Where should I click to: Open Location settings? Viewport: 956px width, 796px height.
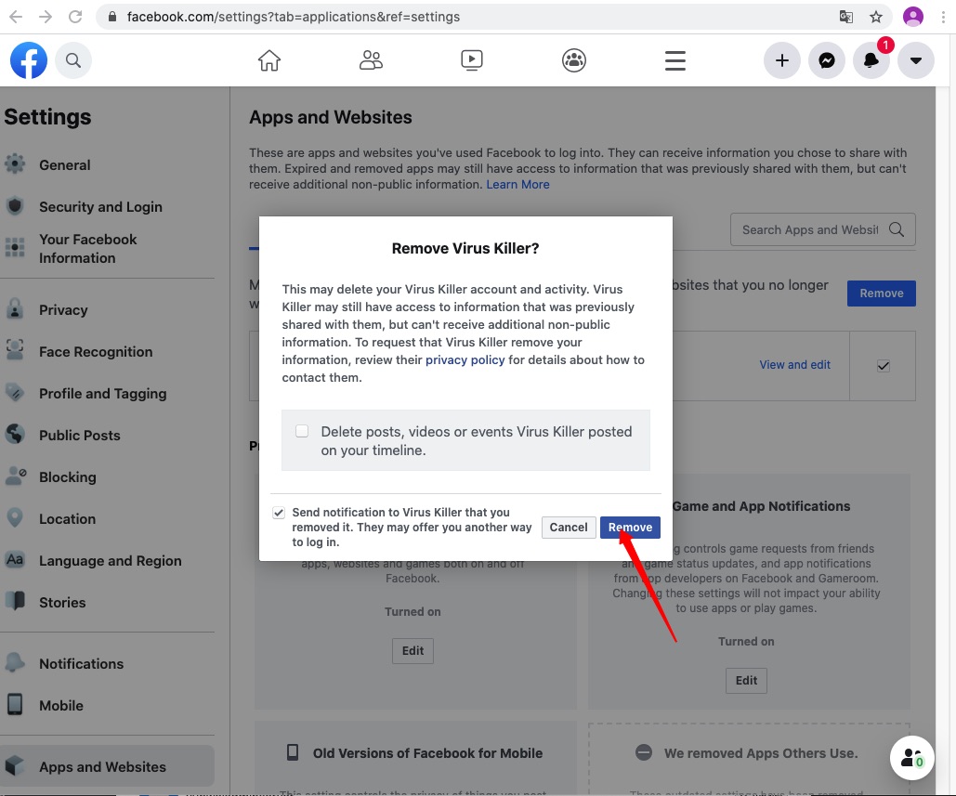(67, 519)
